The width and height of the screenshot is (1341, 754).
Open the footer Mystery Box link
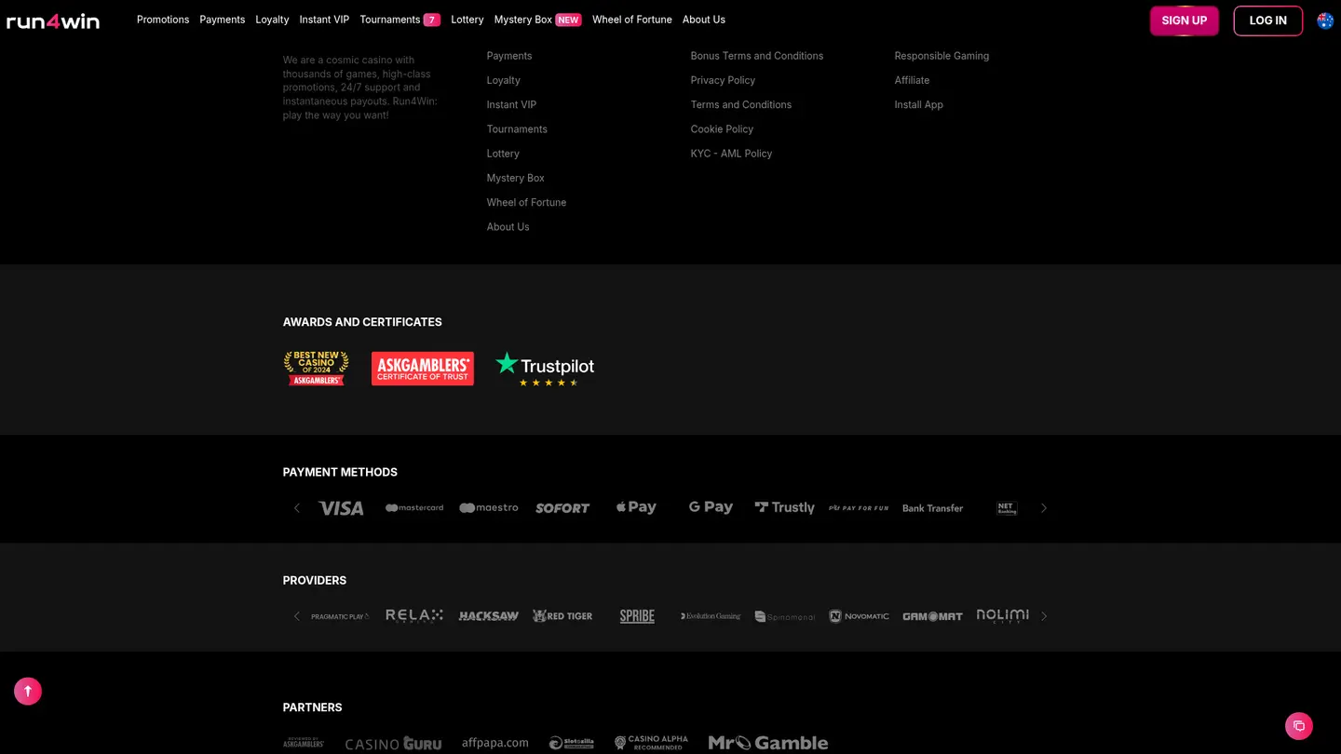(x=516, y=178)
